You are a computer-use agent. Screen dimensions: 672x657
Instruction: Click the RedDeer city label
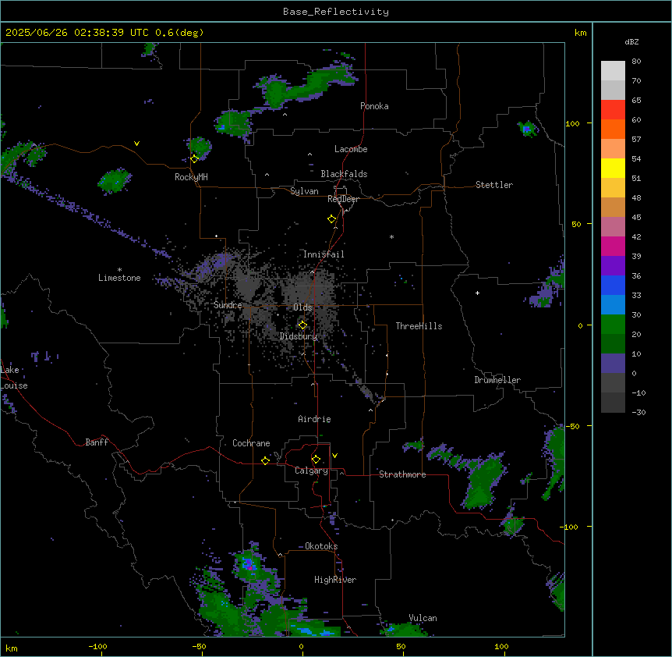pos(343,199)
